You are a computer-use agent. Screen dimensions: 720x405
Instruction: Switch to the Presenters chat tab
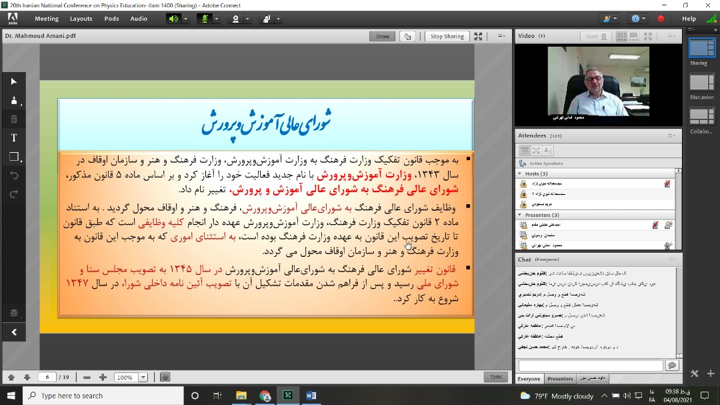(x=560, y=379)
